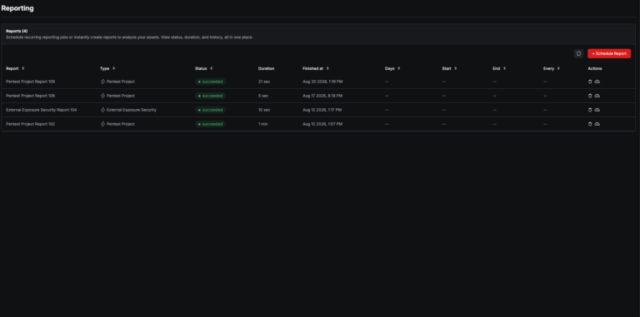Screen dimensions: 640x317
Task: Click Aug 12 2026, 1:07 PM timestamp
Action: pos(322,124)
